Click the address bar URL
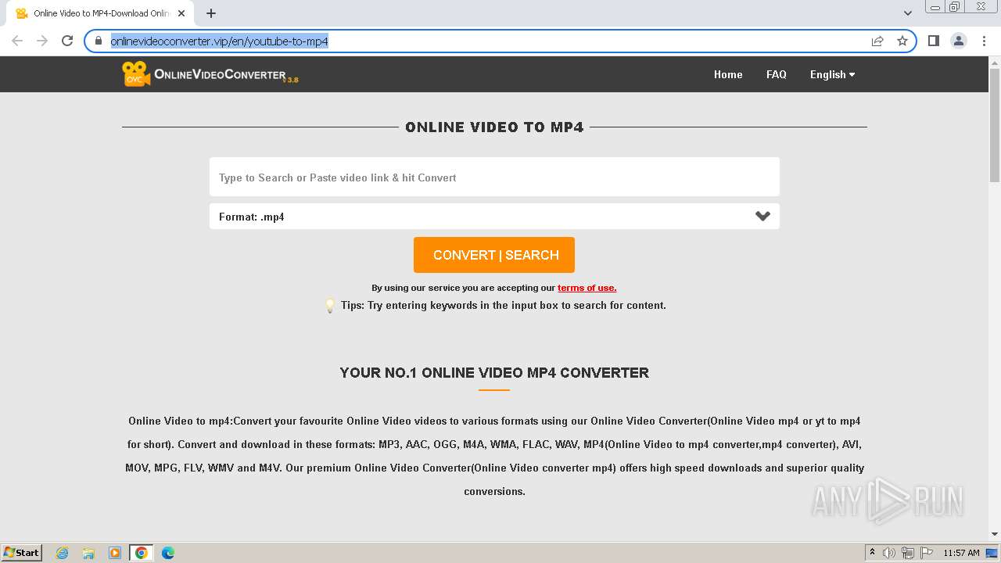Viewport: 1001px width, 563px height. click(x=219, y=41)
